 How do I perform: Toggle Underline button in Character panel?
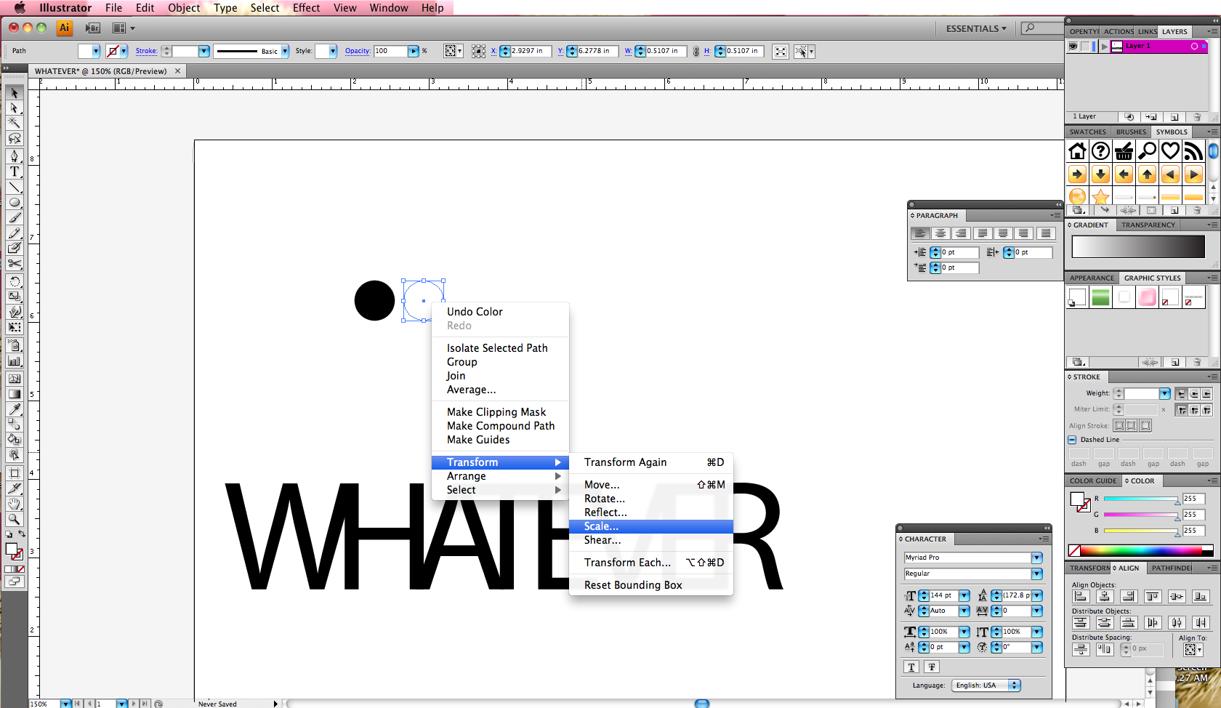pos(911,667)
